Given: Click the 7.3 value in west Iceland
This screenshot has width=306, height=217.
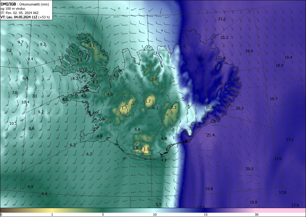Looking at the screenshot, I should 101,119.
